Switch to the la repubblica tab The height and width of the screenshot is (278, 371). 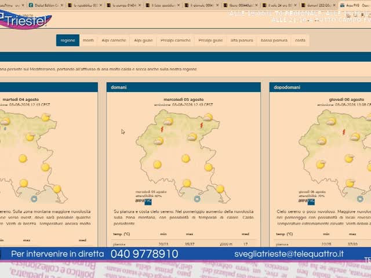pyautogui.click(x=85, y=5)
